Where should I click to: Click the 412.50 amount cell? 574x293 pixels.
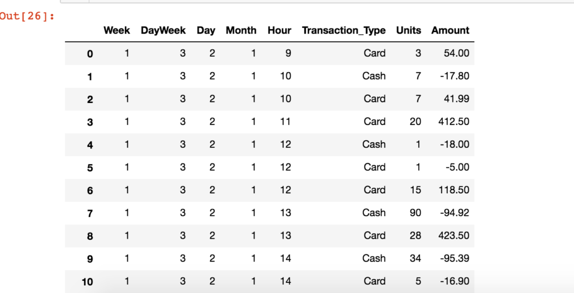[455, 122]
